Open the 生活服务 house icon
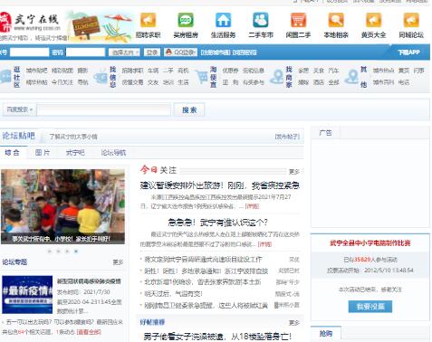Viewport: 432px width, 342px height. coord(223,20)
